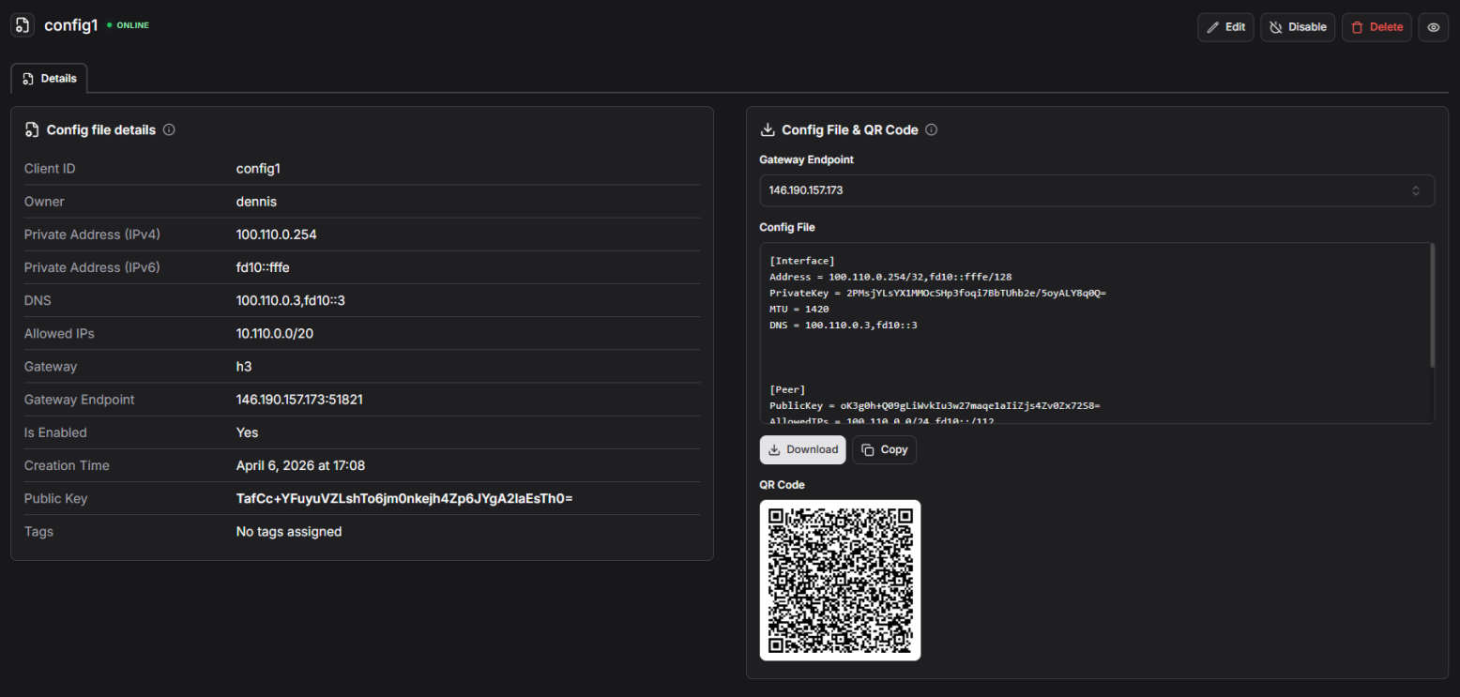Copy the config file contents

884,449
